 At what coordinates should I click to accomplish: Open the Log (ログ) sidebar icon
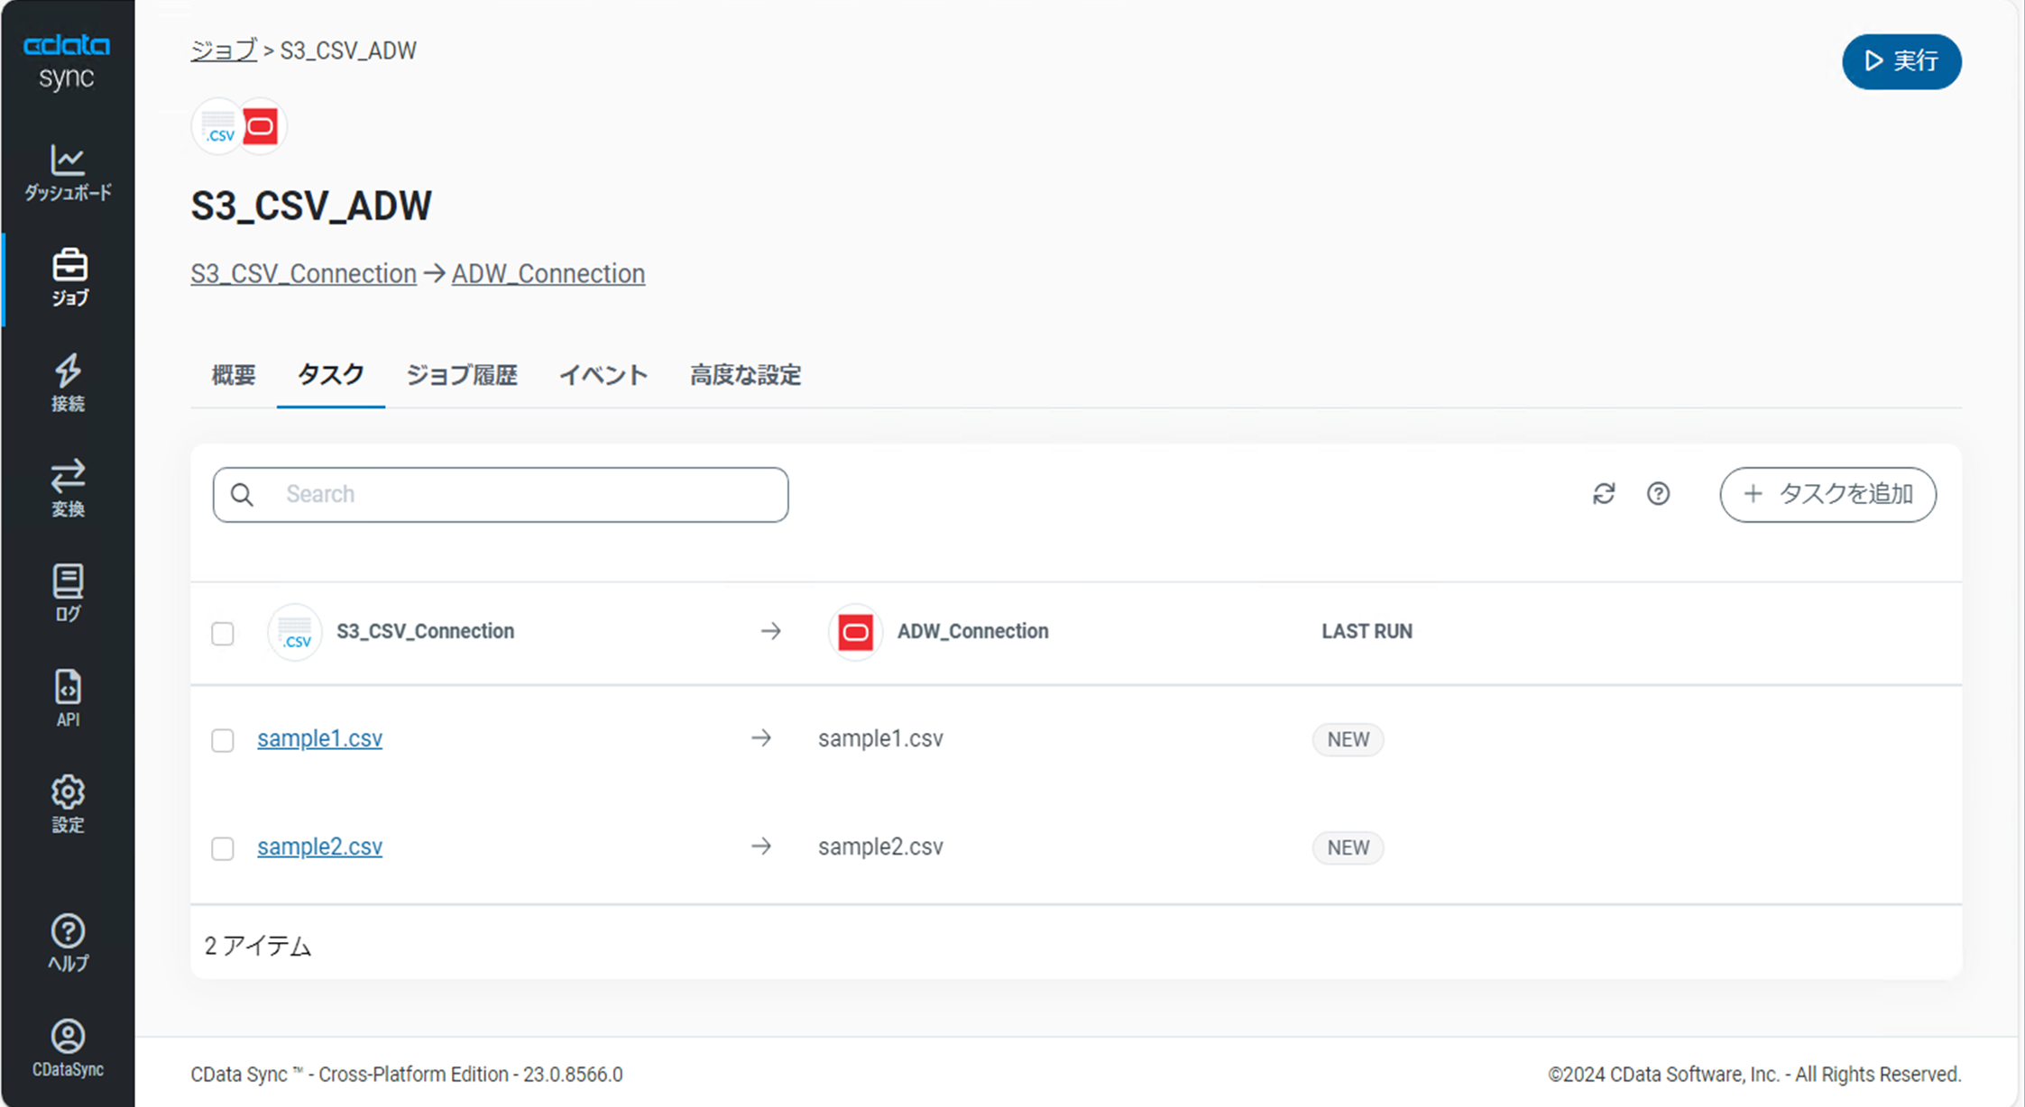[x=68, y=593]
